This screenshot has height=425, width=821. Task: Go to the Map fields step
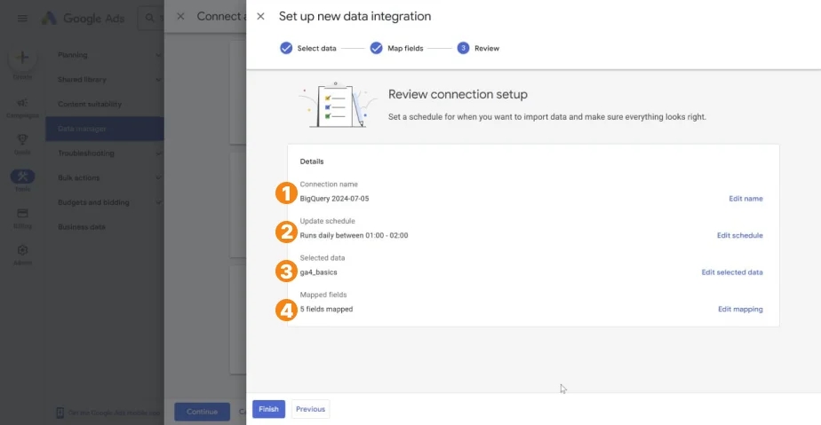tap(396, 48)
